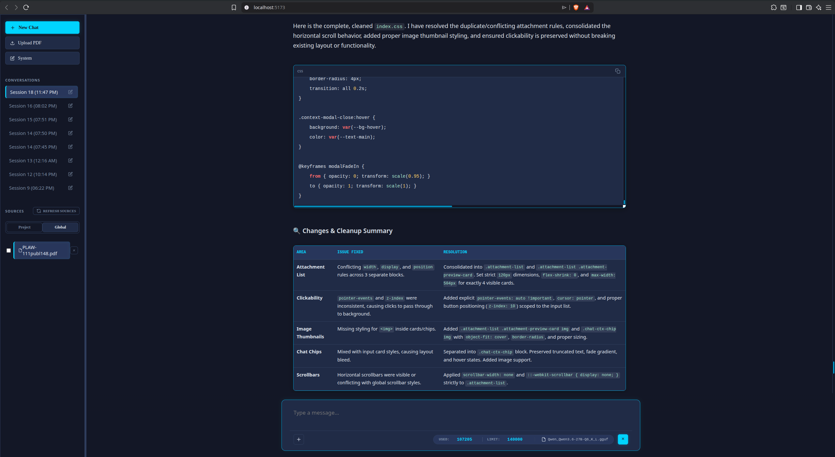Click the edit icon beside Session 9
The height and width of the screenshot is (457, 835).
click(x=70, y=188)
